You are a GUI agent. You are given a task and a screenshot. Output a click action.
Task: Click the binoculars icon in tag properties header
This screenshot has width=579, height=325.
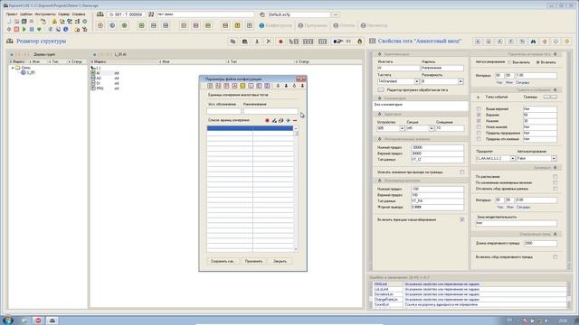pos(533,42)
